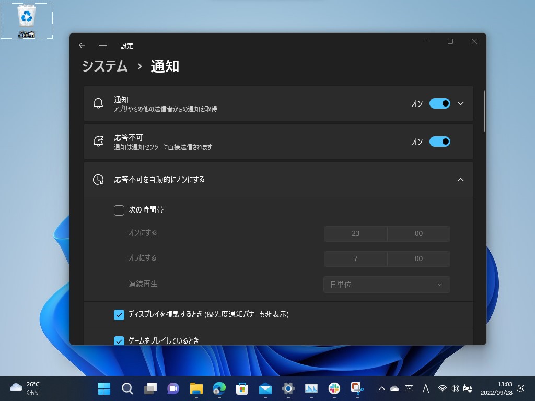Image resolution: width=535 pixels, height=401 pixels.
Task: Open the Settings navigation menu
Action: click(103, 45)
